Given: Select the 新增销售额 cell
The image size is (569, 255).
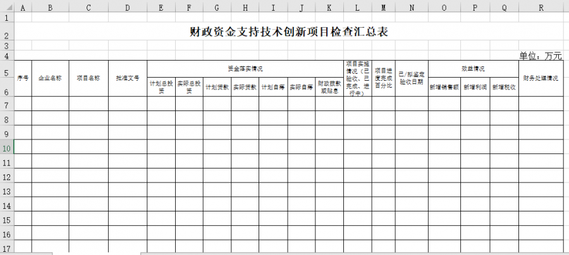Looking at the screenshot, I should click(444, 87).
